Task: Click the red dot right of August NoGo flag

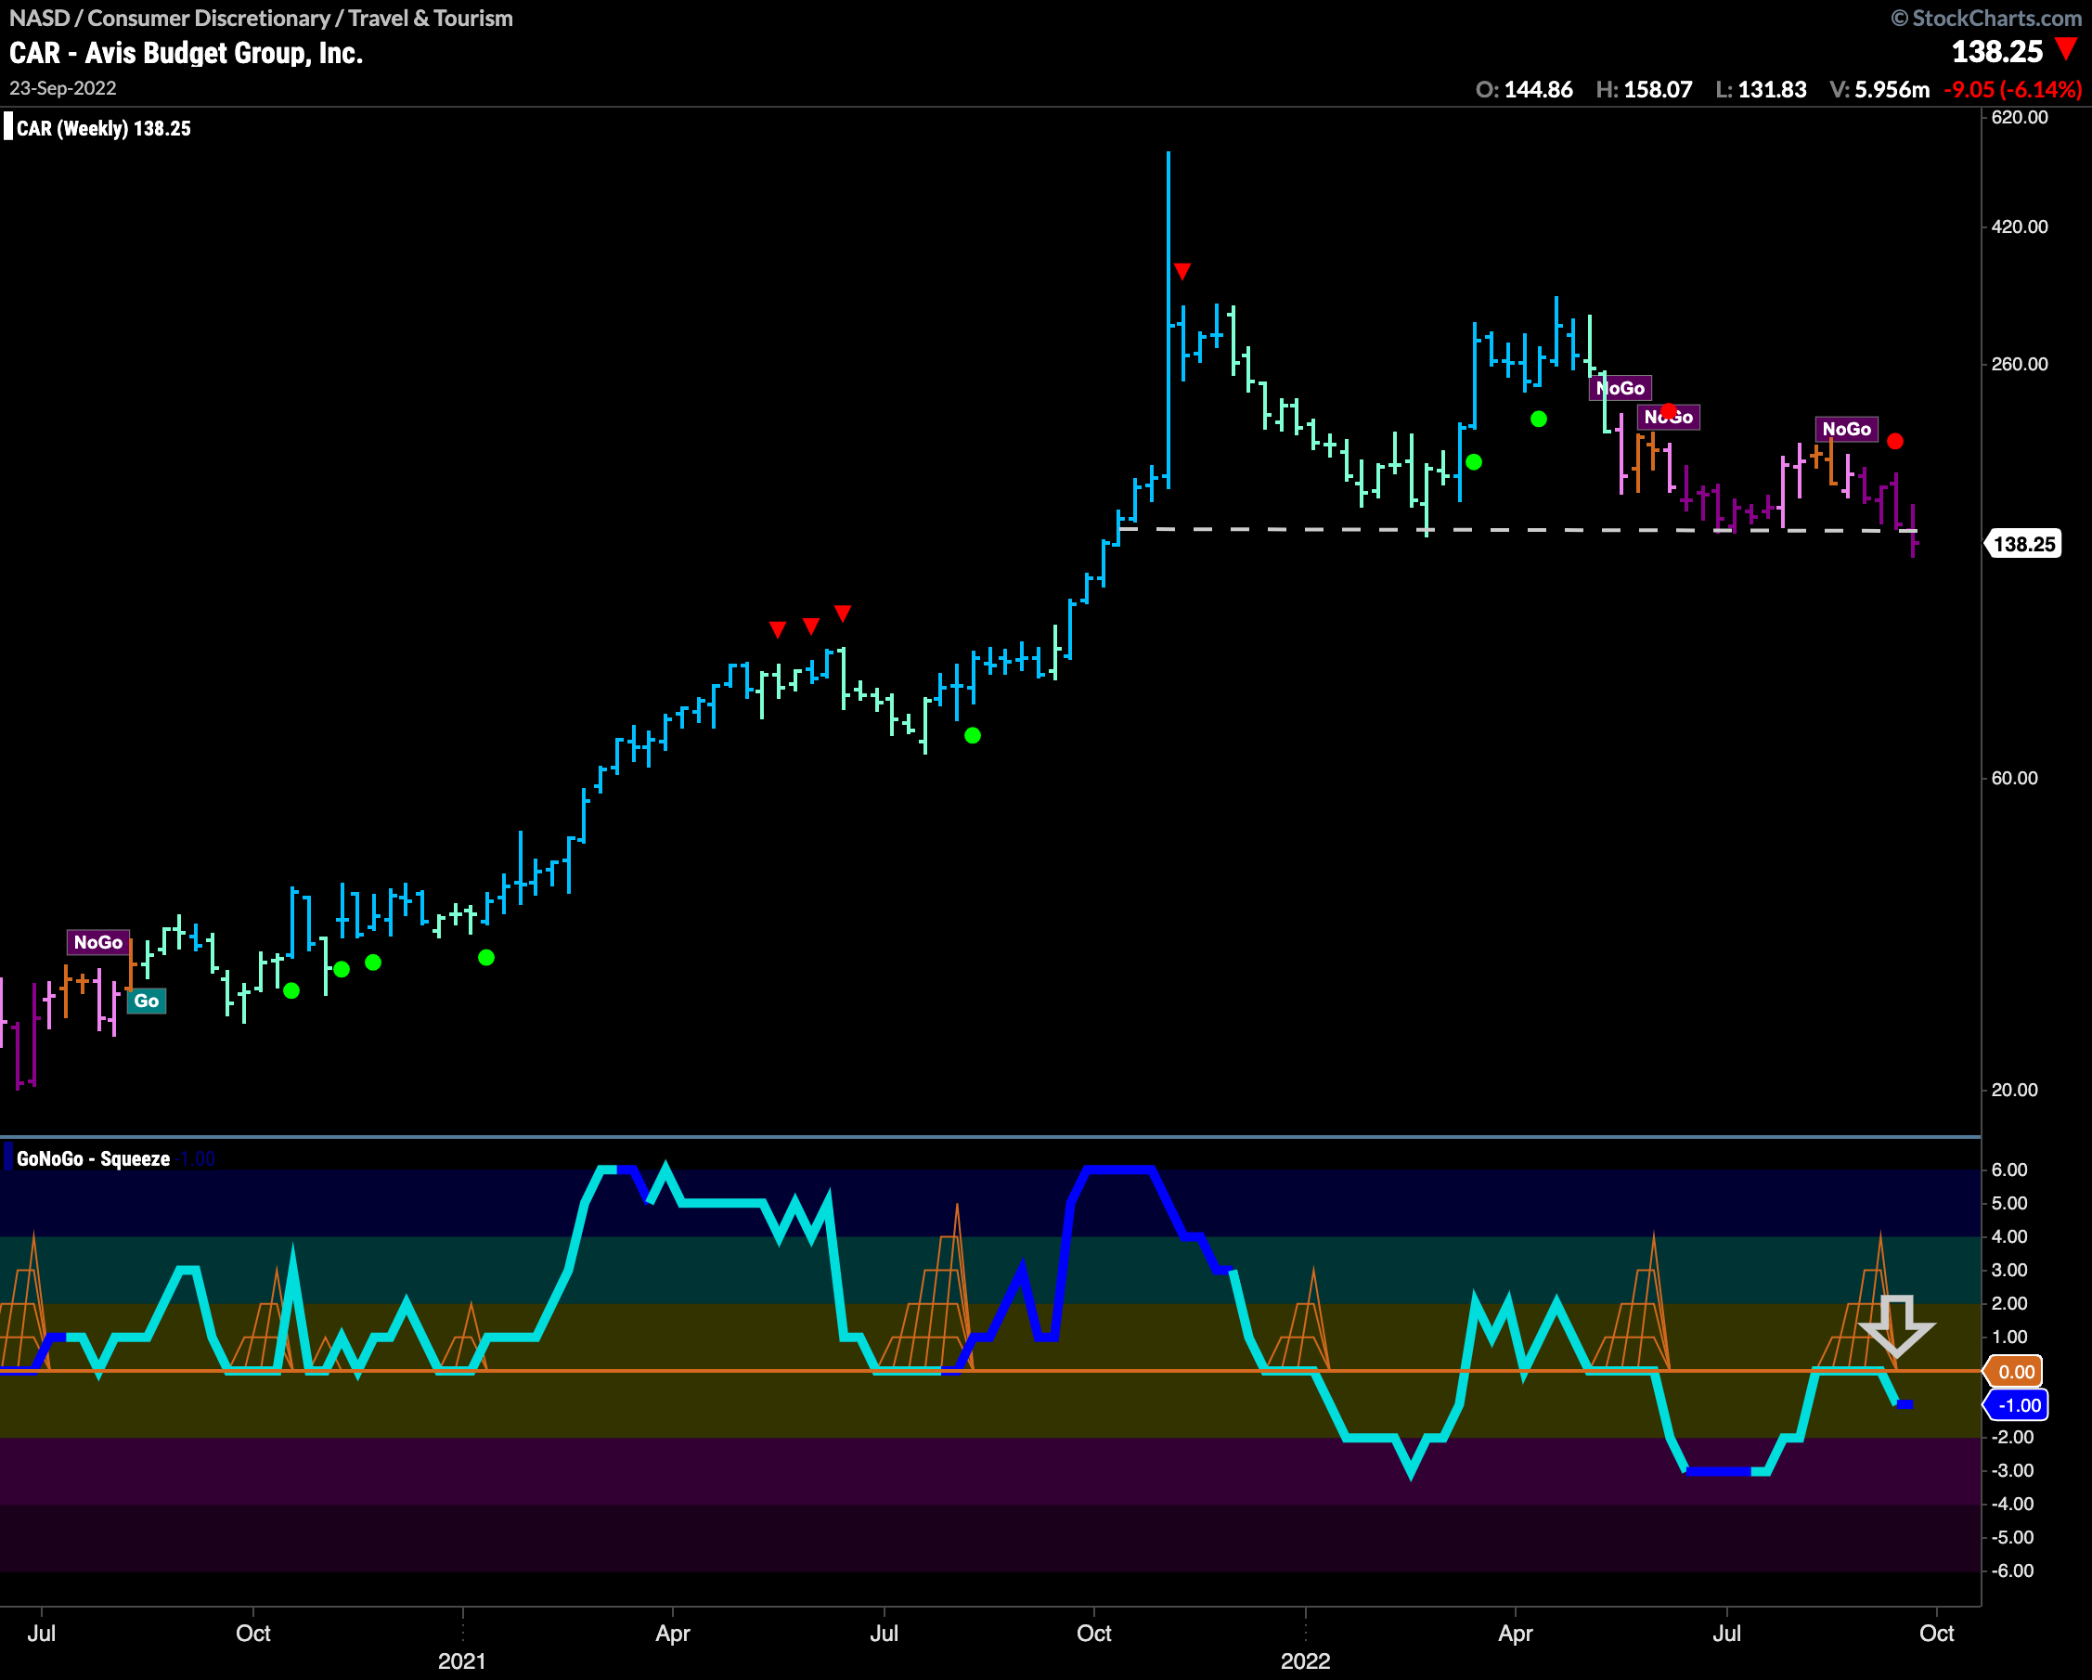Action: pos(1894,442)
